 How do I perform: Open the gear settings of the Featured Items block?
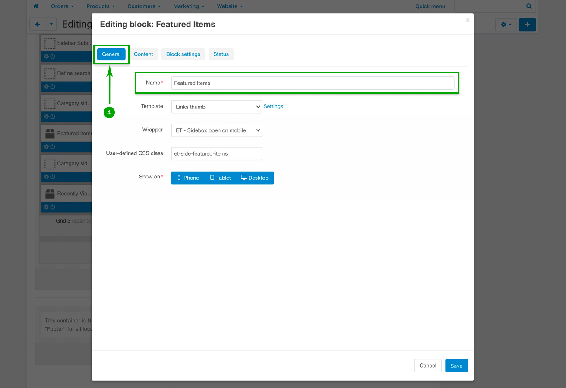(47, 147)
